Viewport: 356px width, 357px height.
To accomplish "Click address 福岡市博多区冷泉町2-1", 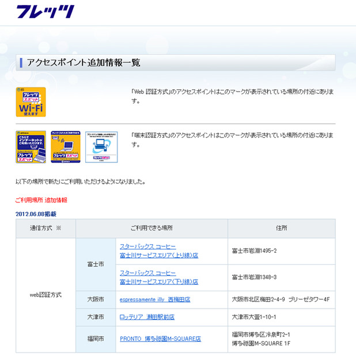I will click(261, 335).
